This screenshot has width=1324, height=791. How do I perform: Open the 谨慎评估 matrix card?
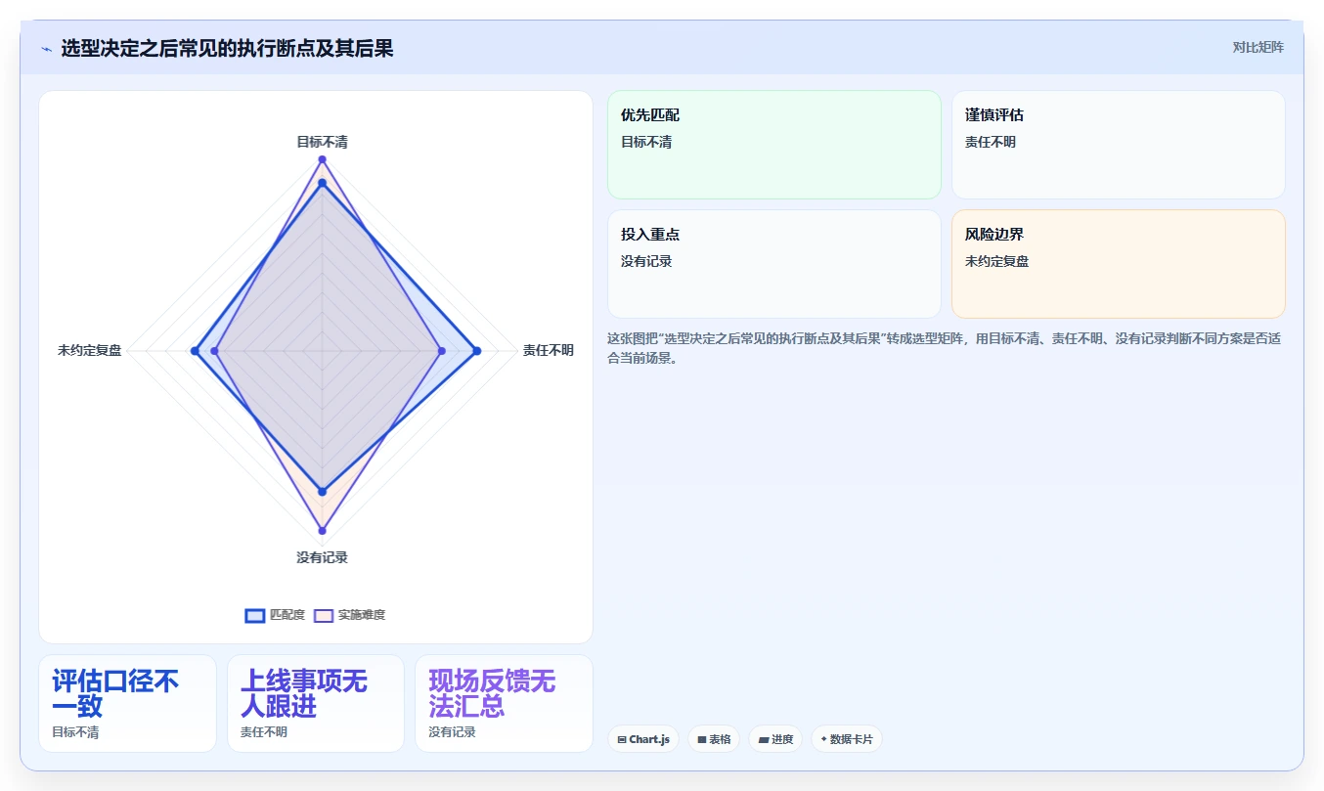pos(1118,145)
